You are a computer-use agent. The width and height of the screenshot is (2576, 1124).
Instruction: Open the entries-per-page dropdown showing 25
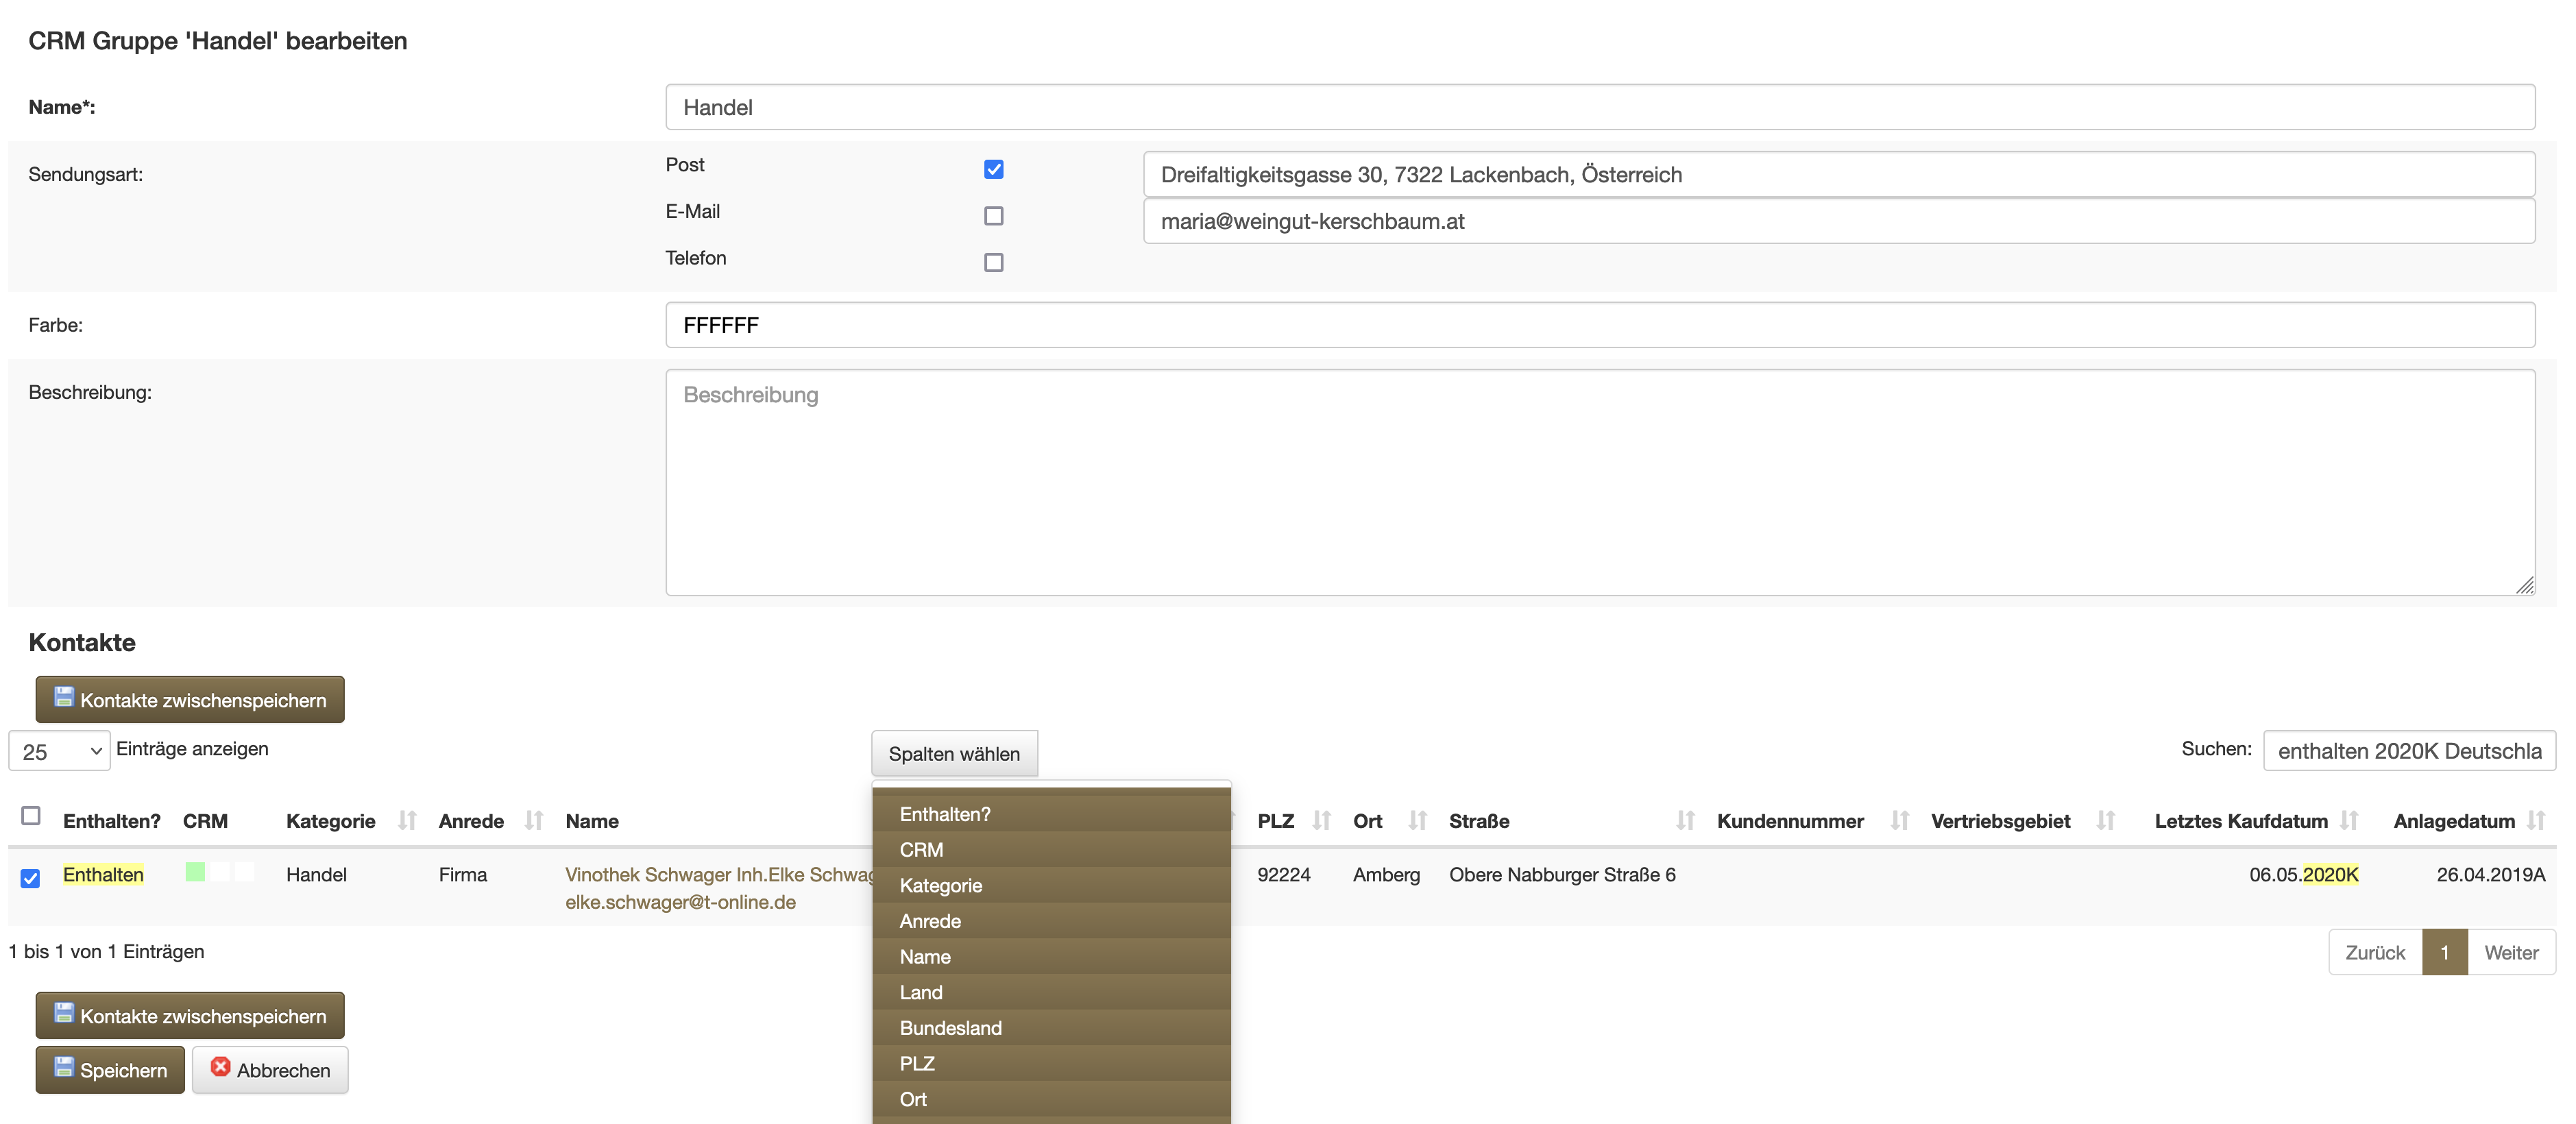[59, 751]
